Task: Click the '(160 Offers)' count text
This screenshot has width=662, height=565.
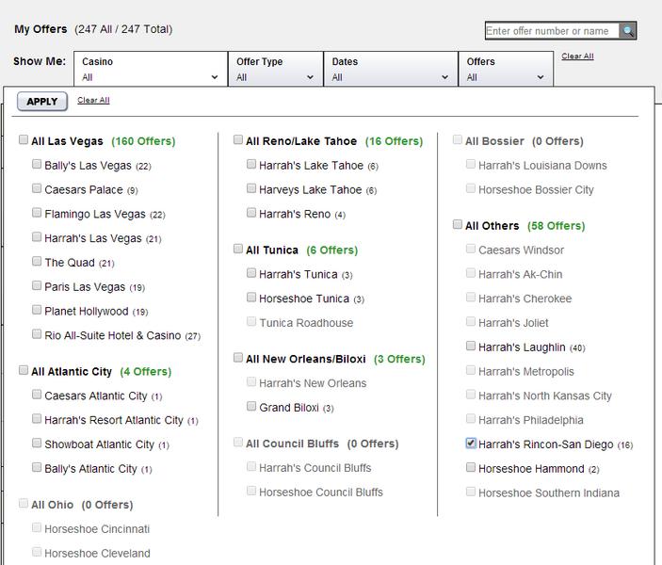Action: 143,141
